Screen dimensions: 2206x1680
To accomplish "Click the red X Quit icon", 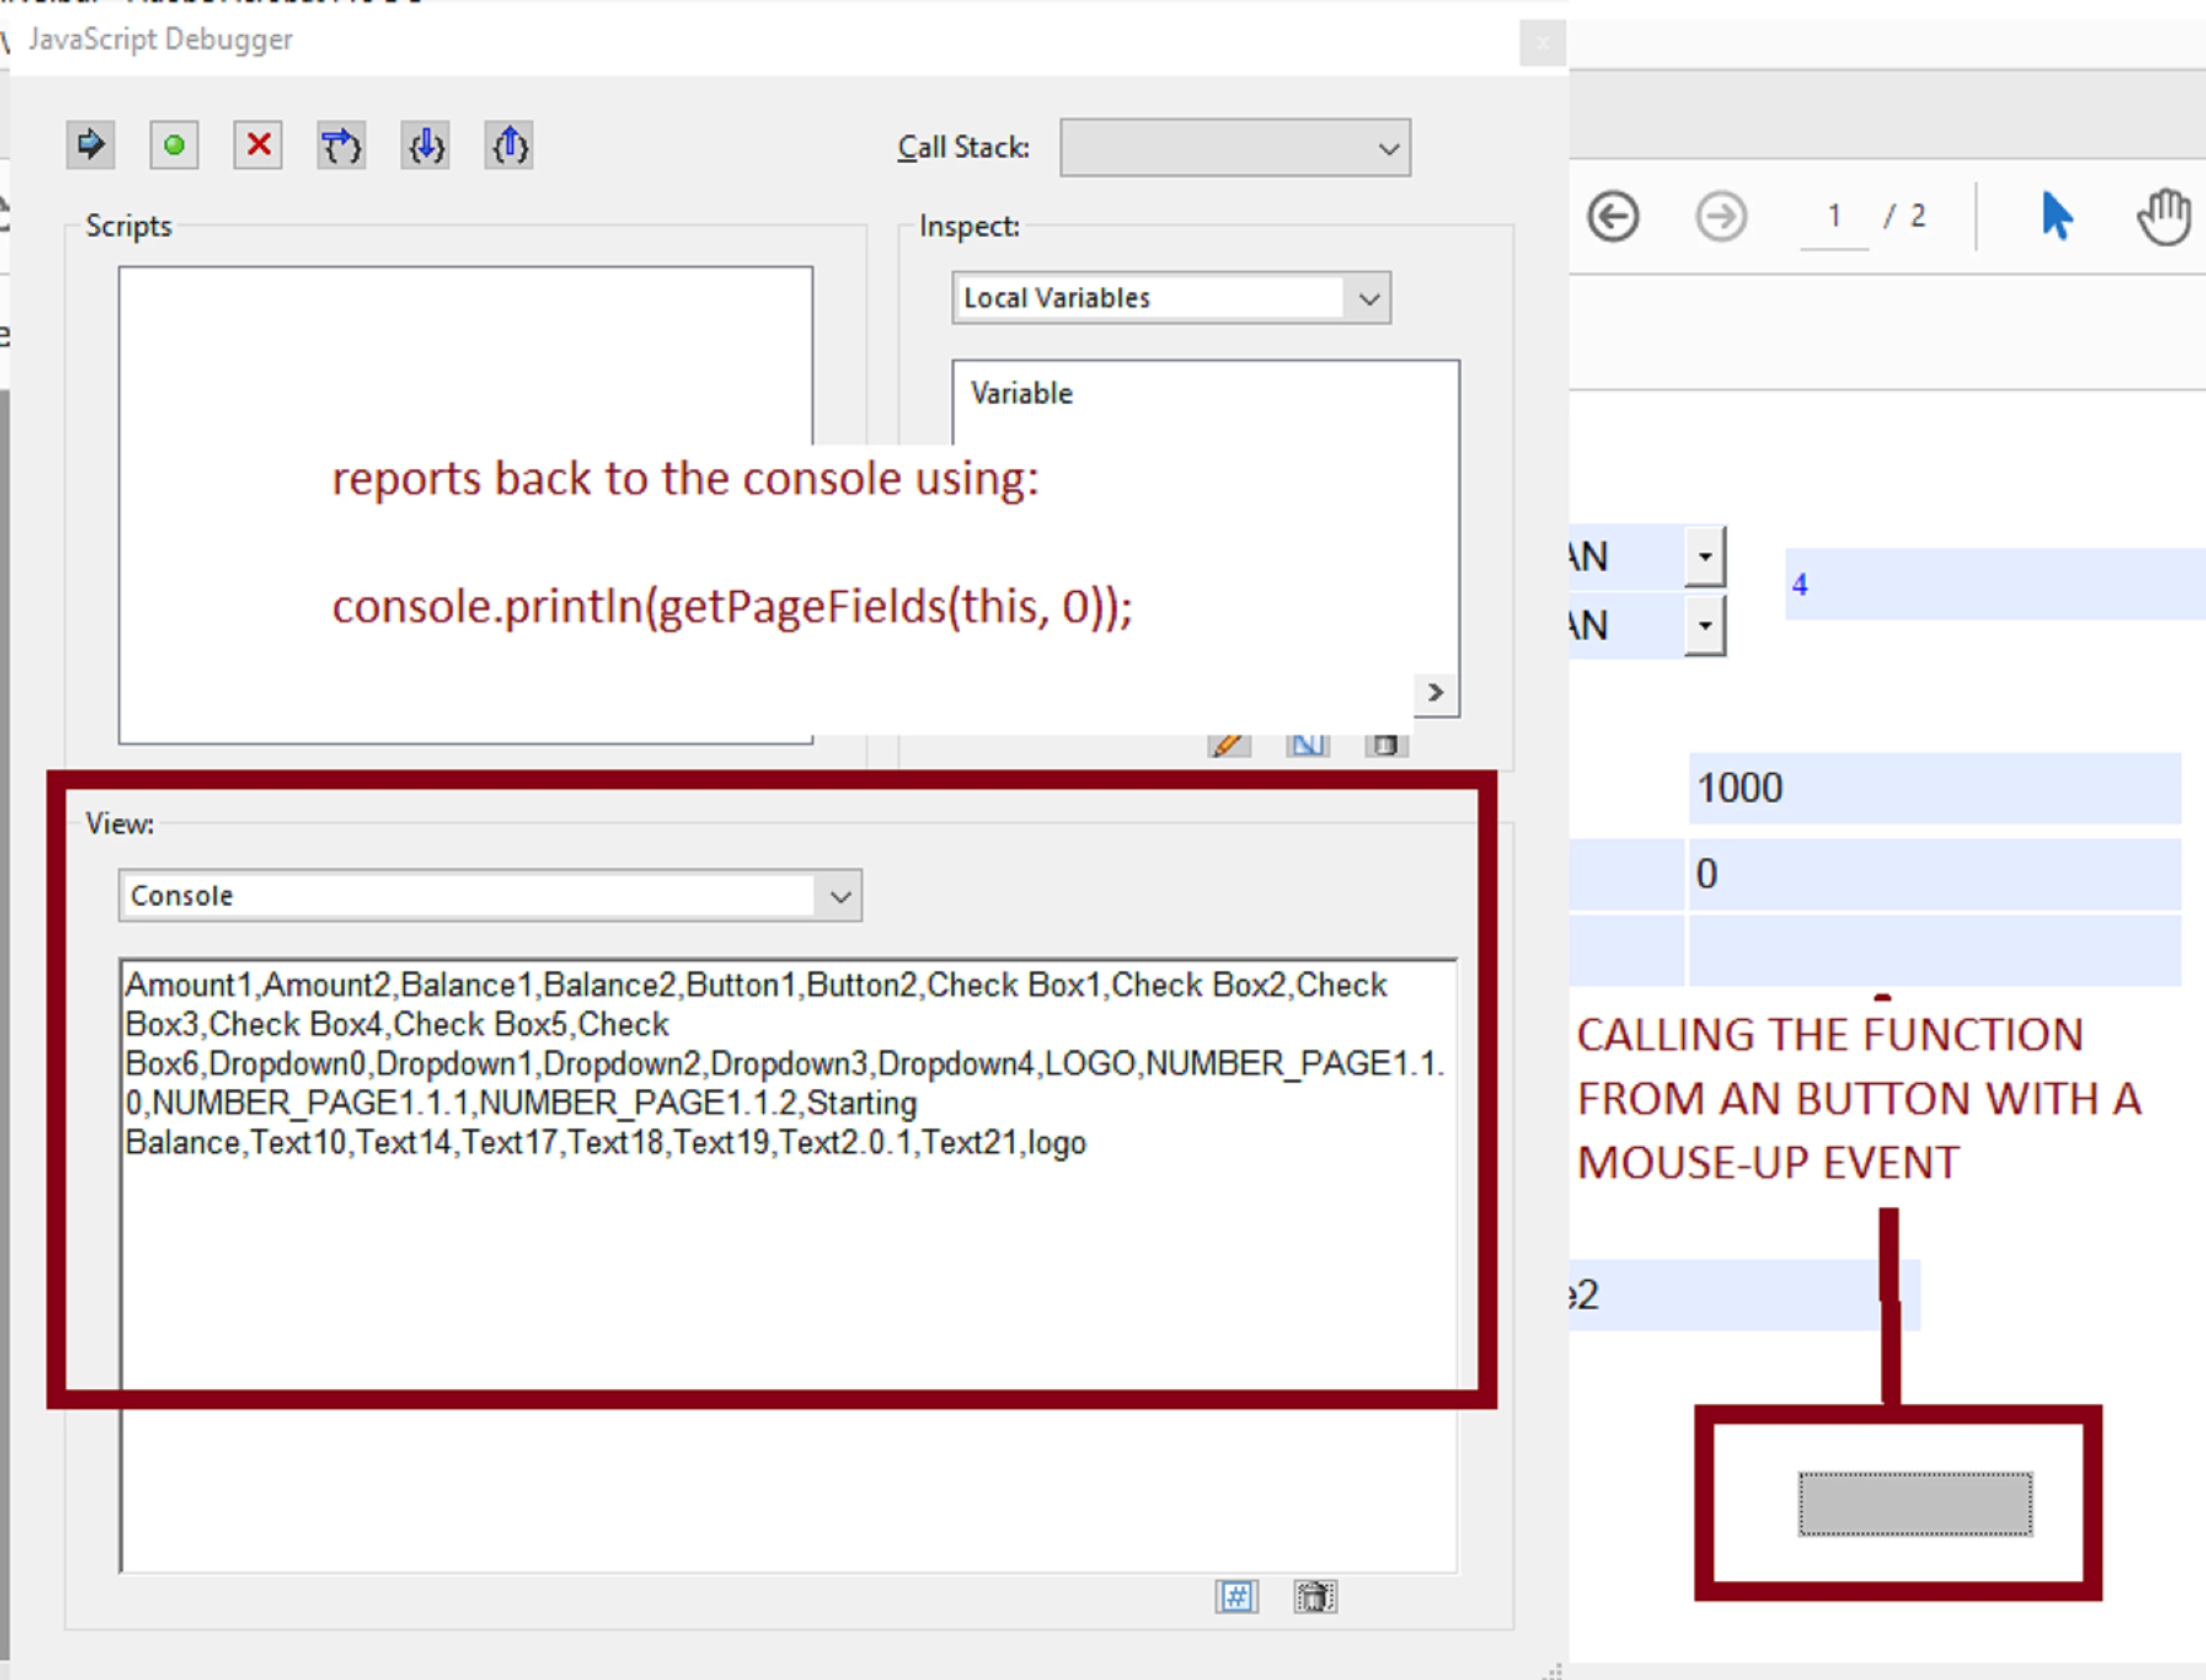I will point(258,146).
